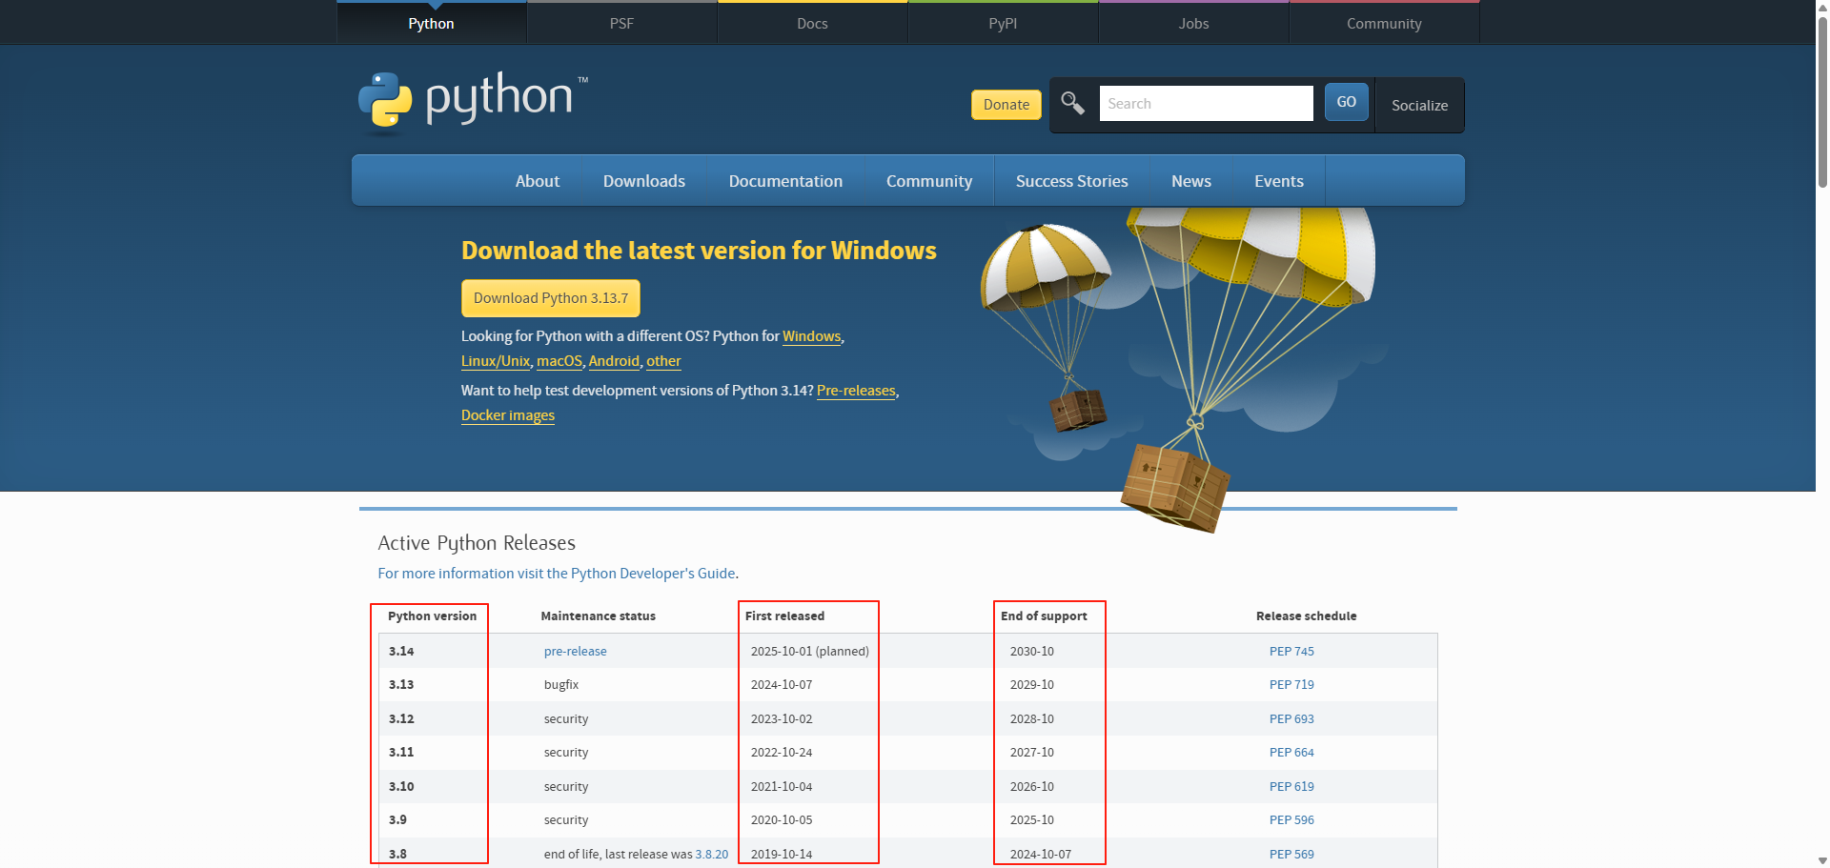Screen dimensions: 1830x868
Task: Open the Pre-releases link for Python 3.14
Action: tap(855, 391)
